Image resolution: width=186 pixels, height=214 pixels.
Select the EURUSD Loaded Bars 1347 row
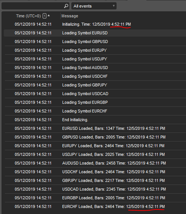coord(95,128)
